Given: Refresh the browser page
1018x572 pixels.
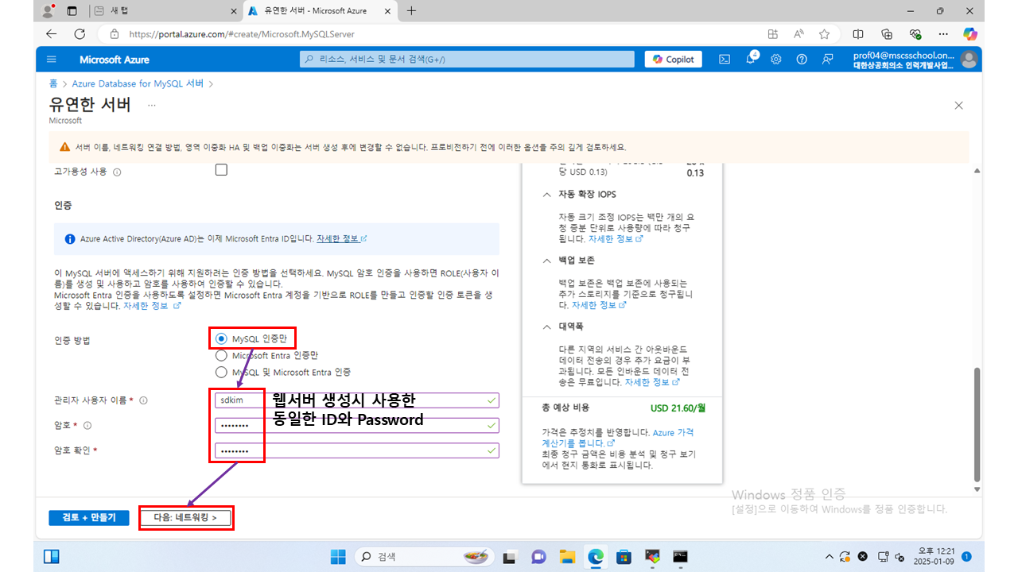Looking at the screenshot, I should click(80, 34).
